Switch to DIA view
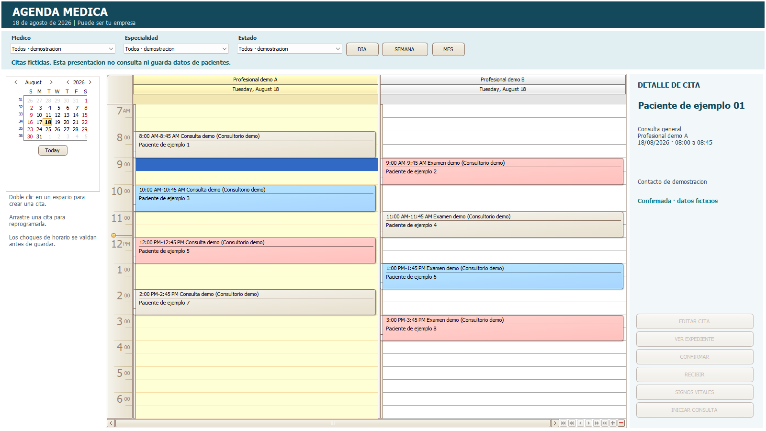 pyautogui.click(x=362, y=49)
